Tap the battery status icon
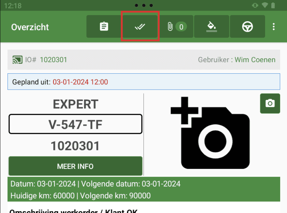 tap(273, 5)
